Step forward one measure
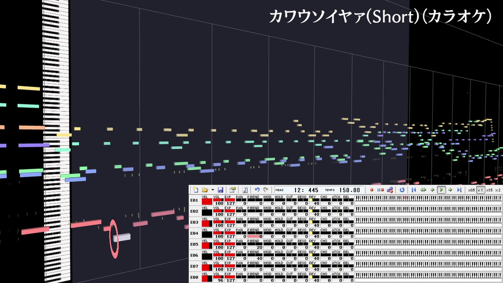Image resolution: width=503 pixels, height=283 pixels. [x=451, y=190]
